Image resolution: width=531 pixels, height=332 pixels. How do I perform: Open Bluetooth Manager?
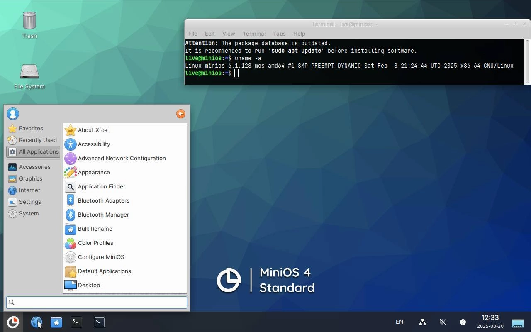click(125, 215)
